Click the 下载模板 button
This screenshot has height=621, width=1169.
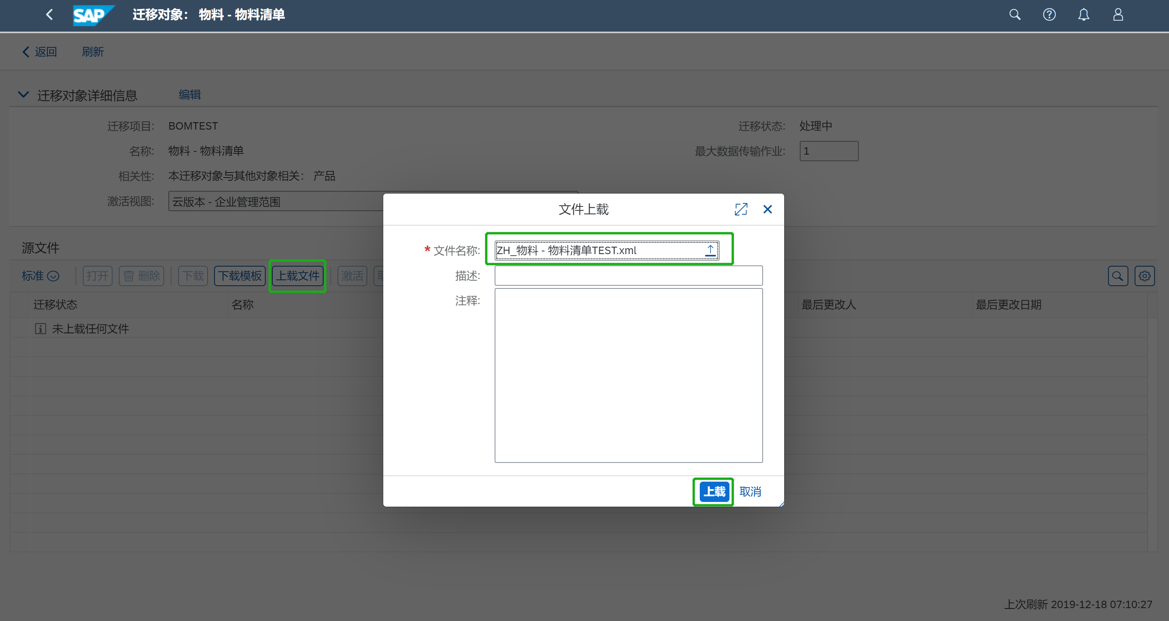tap(240, 276)
